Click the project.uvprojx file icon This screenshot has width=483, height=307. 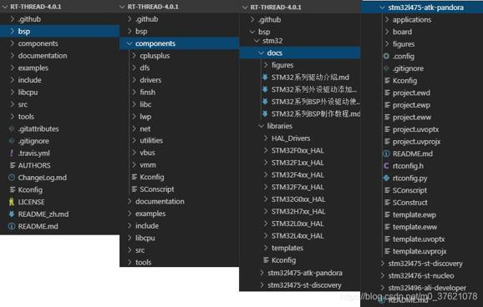(387, 142)
